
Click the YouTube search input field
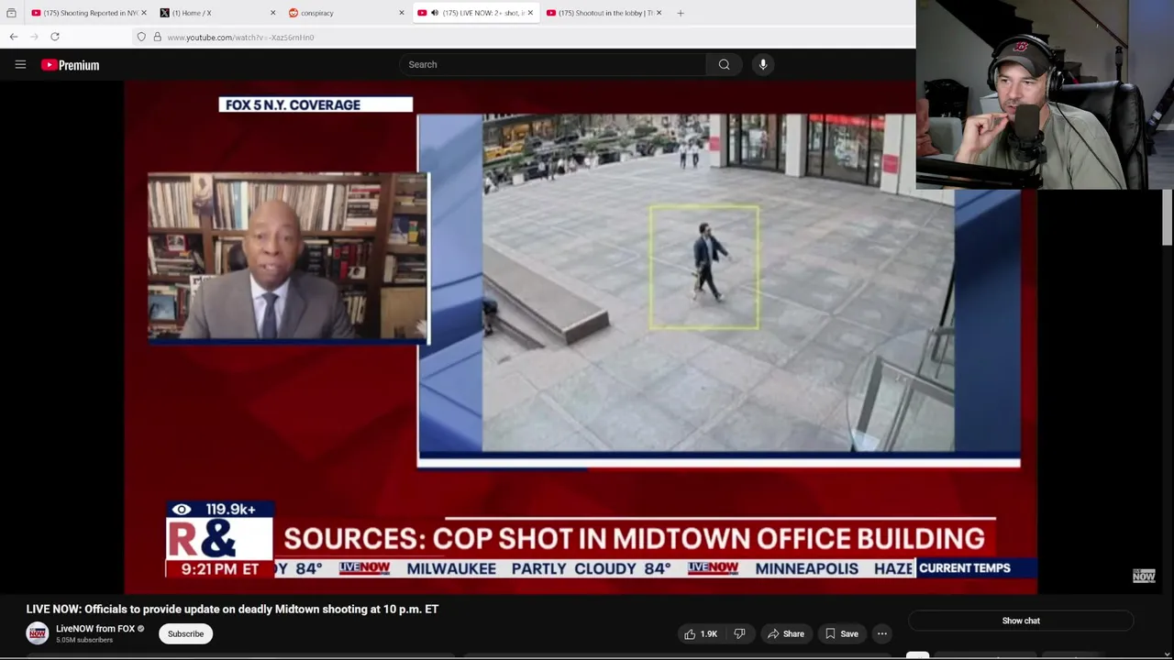[x=552, y=64]
